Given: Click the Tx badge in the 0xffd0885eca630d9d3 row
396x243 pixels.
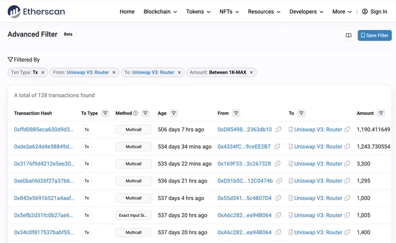Looking at the screenshot, I should pyautogui.click(x=87, y=130).
